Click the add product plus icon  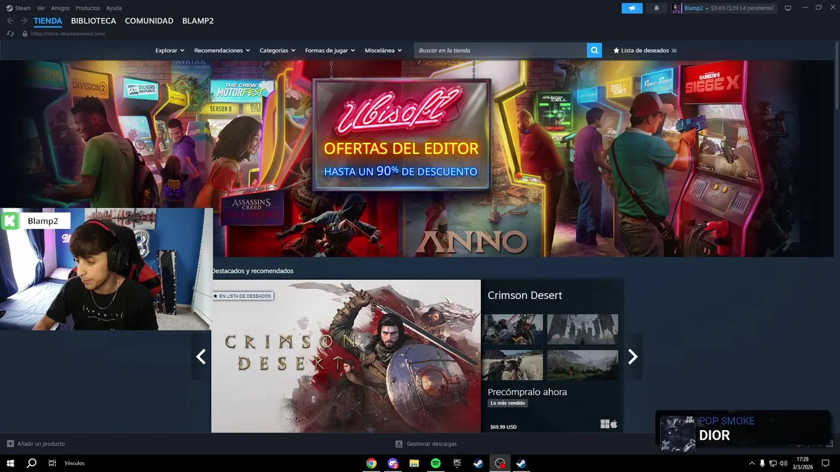(x=10, y=444)
